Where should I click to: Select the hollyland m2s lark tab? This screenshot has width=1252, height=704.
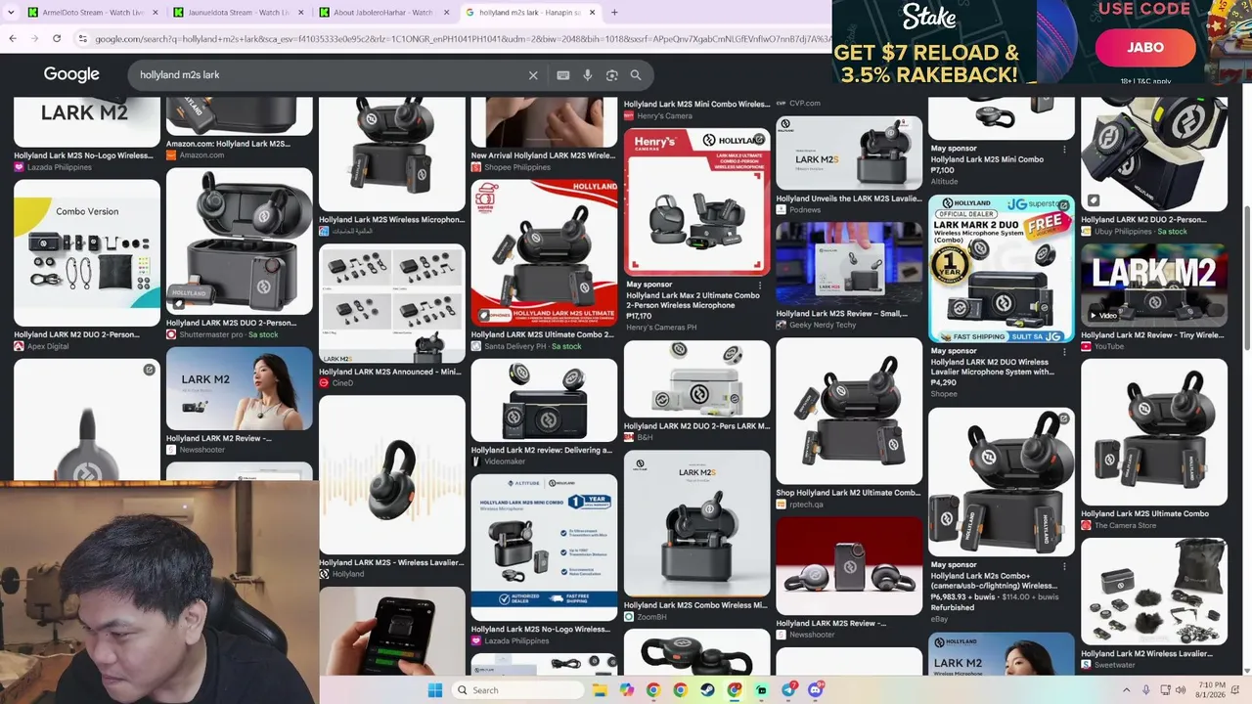pos(531,13)
